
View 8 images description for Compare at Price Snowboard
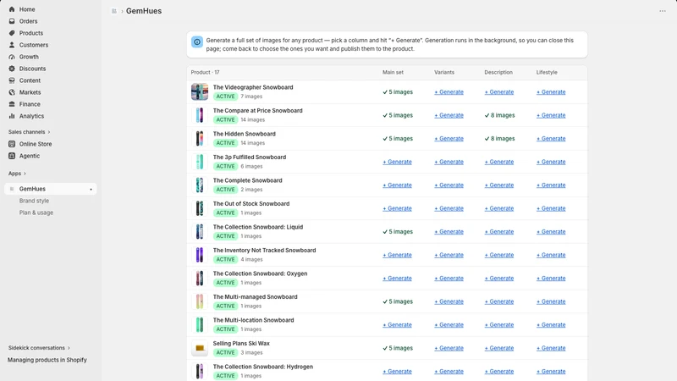coord(499,115)
